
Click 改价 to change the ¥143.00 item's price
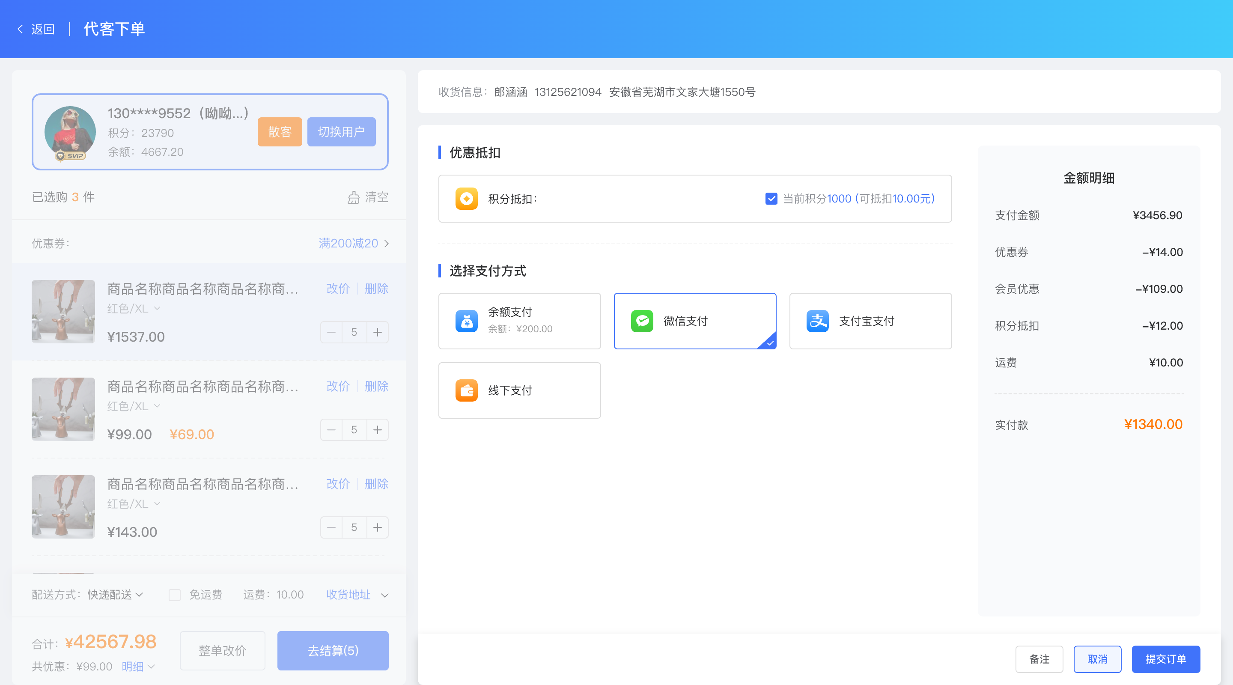click(338, 484)
